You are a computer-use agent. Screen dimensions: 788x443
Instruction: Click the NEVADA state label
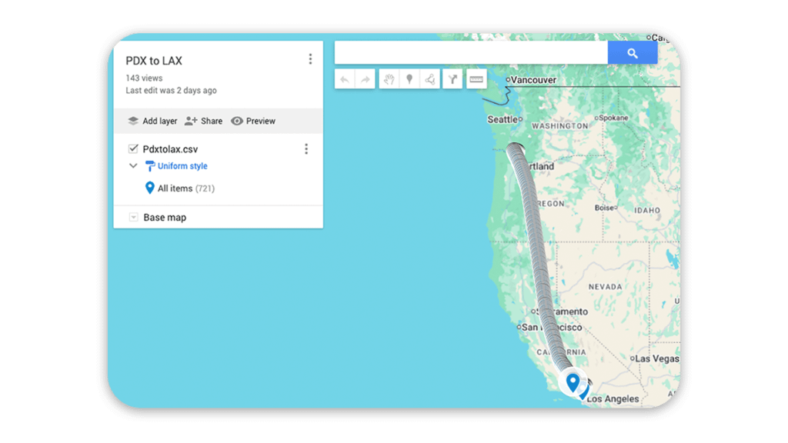[605, 287]
